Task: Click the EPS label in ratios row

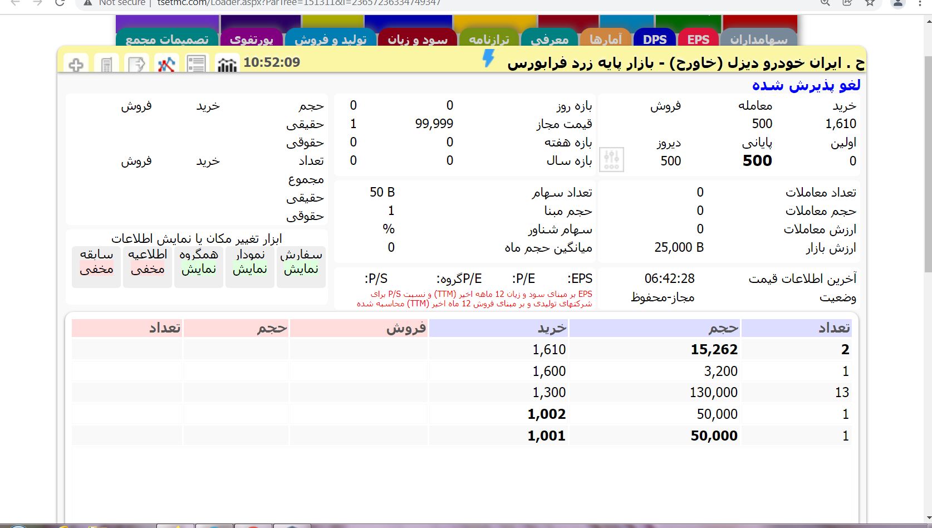Action: coord(580,278)
